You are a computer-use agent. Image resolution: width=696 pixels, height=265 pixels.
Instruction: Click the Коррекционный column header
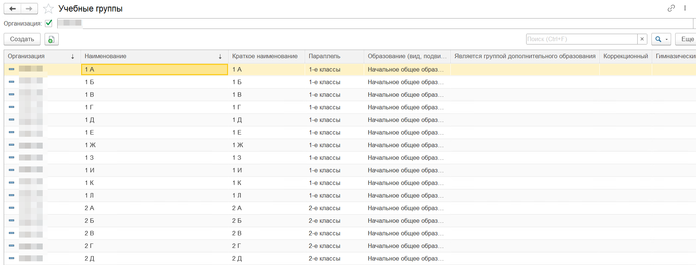(625, 56)
